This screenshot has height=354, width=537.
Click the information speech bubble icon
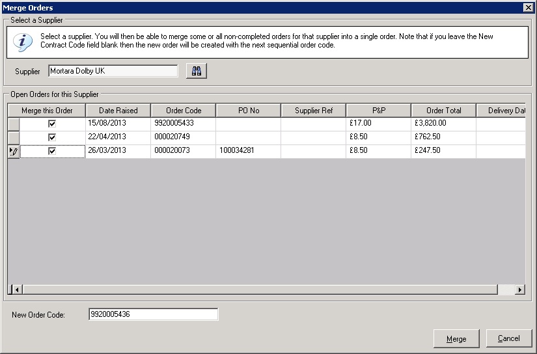point(24,43)
